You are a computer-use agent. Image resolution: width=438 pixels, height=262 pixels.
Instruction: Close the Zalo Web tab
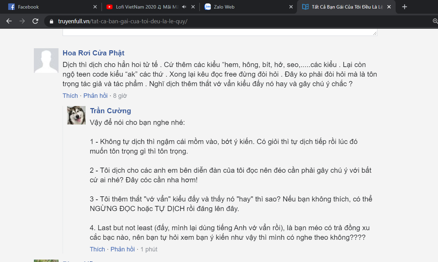tap(291, 7)
